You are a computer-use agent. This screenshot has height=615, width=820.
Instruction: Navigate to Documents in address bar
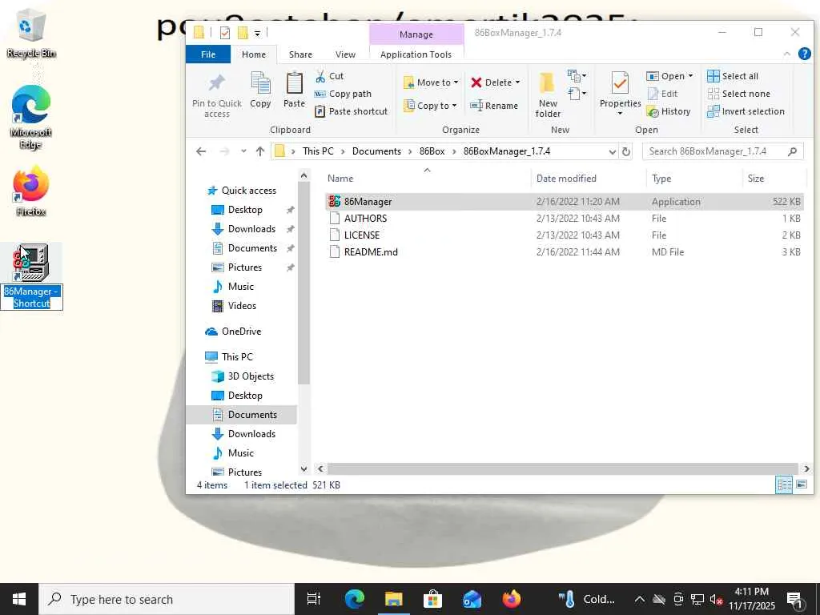pyautogui.click(x=376, y=151)
